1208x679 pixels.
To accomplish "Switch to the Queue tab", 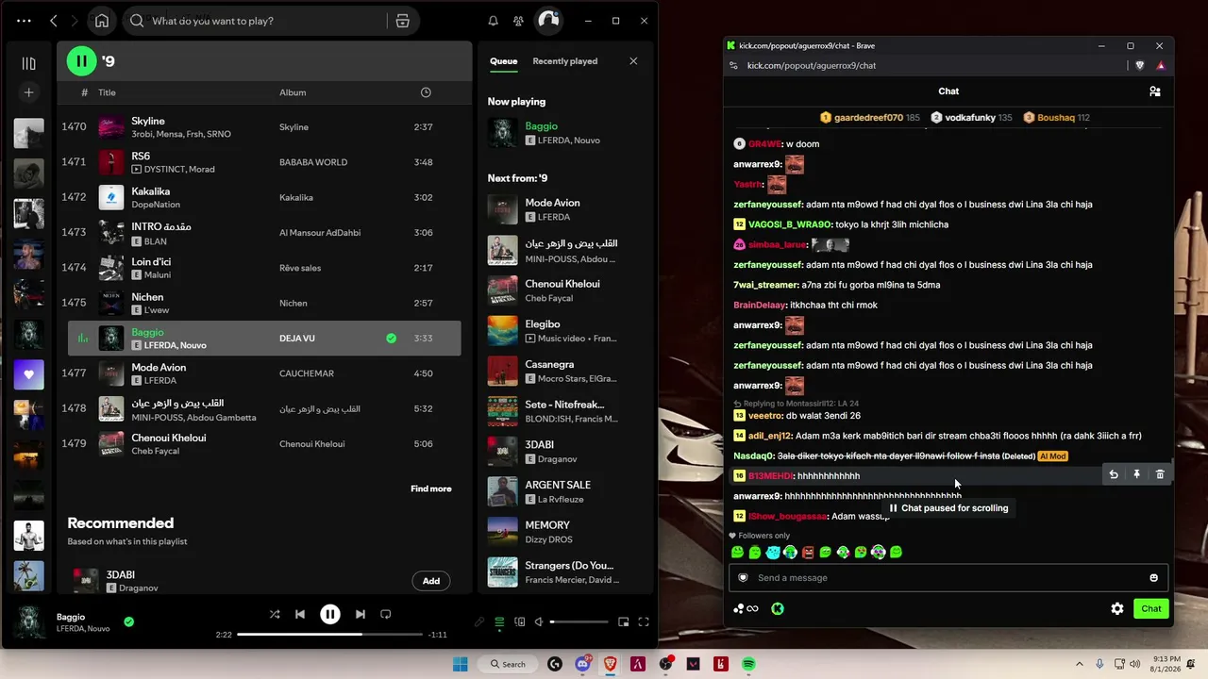I will [x=503, y=61].
